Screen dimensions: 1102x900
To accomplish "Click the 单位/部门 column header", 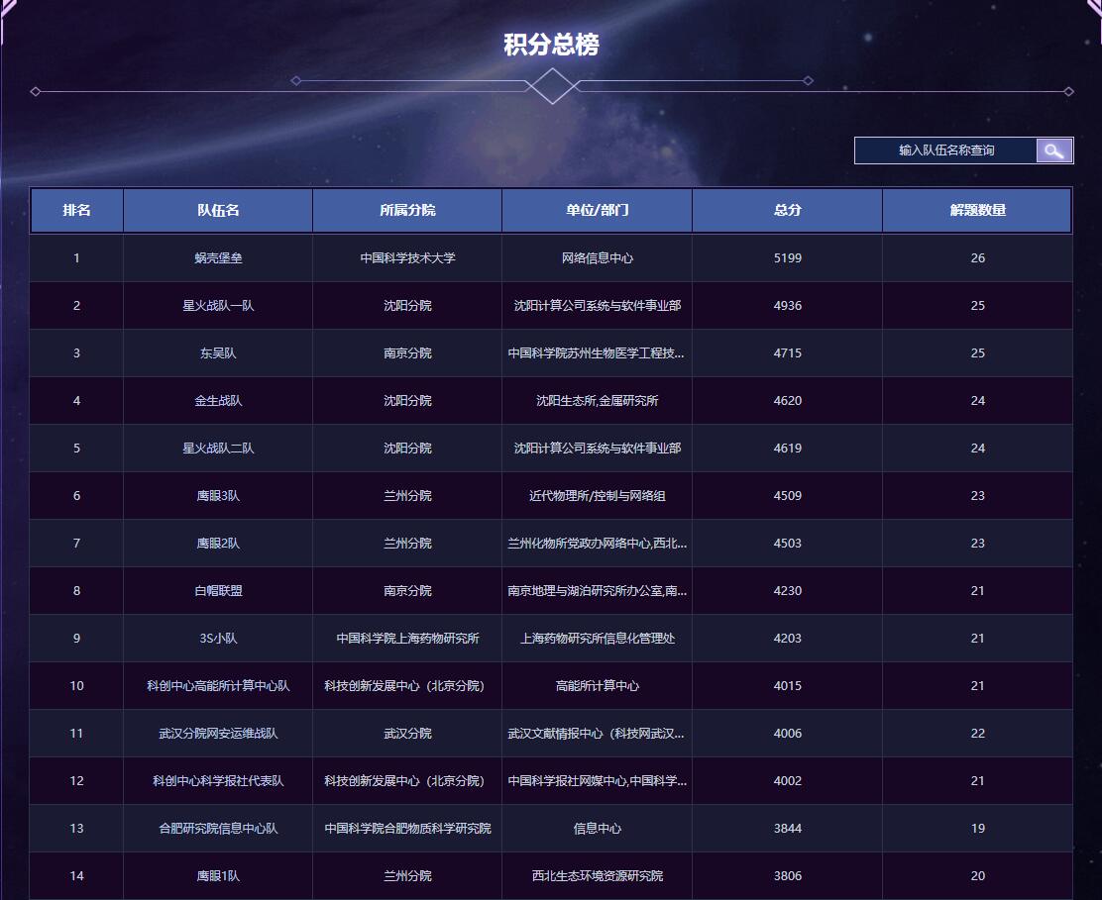I will point(598,210).
